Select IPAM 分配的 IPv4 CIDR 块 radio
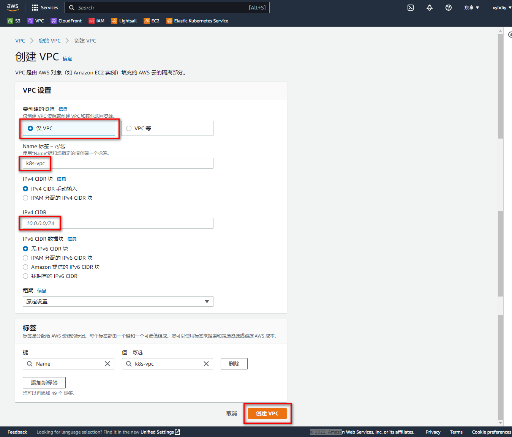Viewport: 512px width, 437px height. pos(25,198)
